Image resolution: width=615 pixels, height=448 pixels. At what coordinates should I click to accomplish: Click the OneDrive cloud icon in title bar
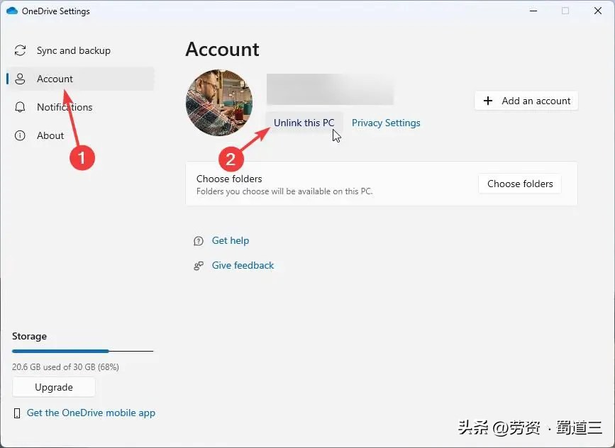pos(11,11)
